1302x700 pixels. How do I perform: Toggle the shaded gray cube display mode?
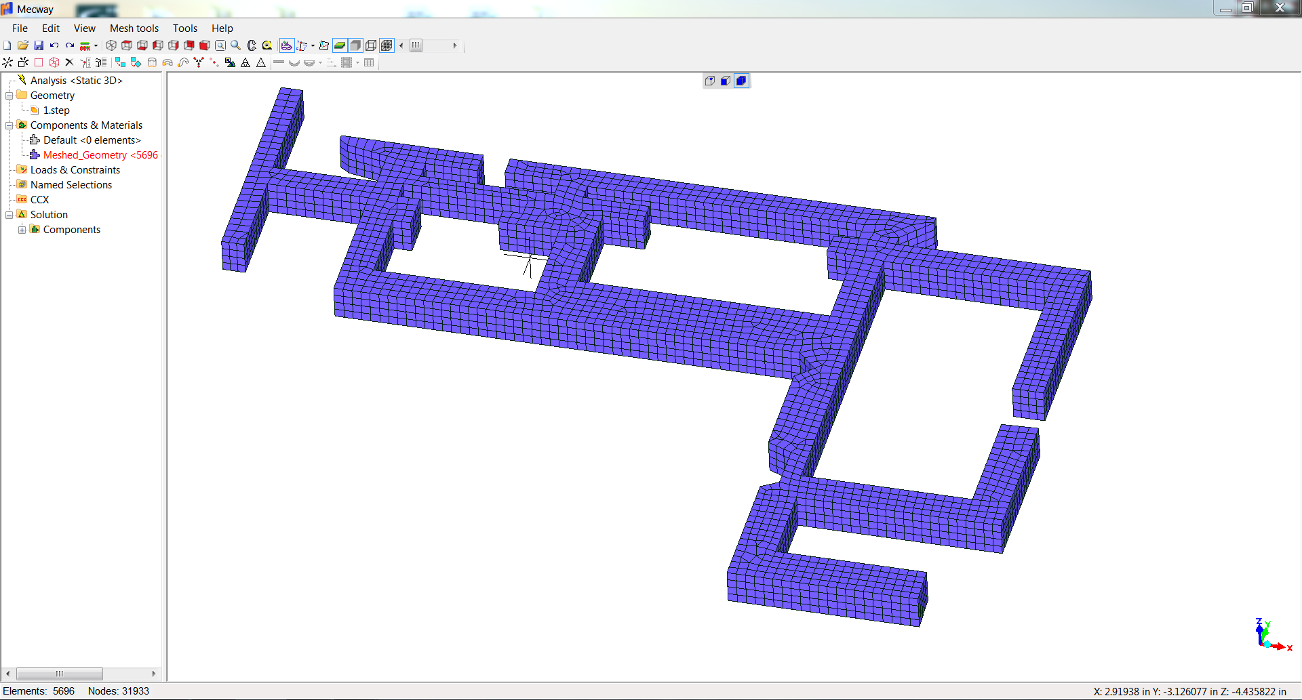(355, 45)
